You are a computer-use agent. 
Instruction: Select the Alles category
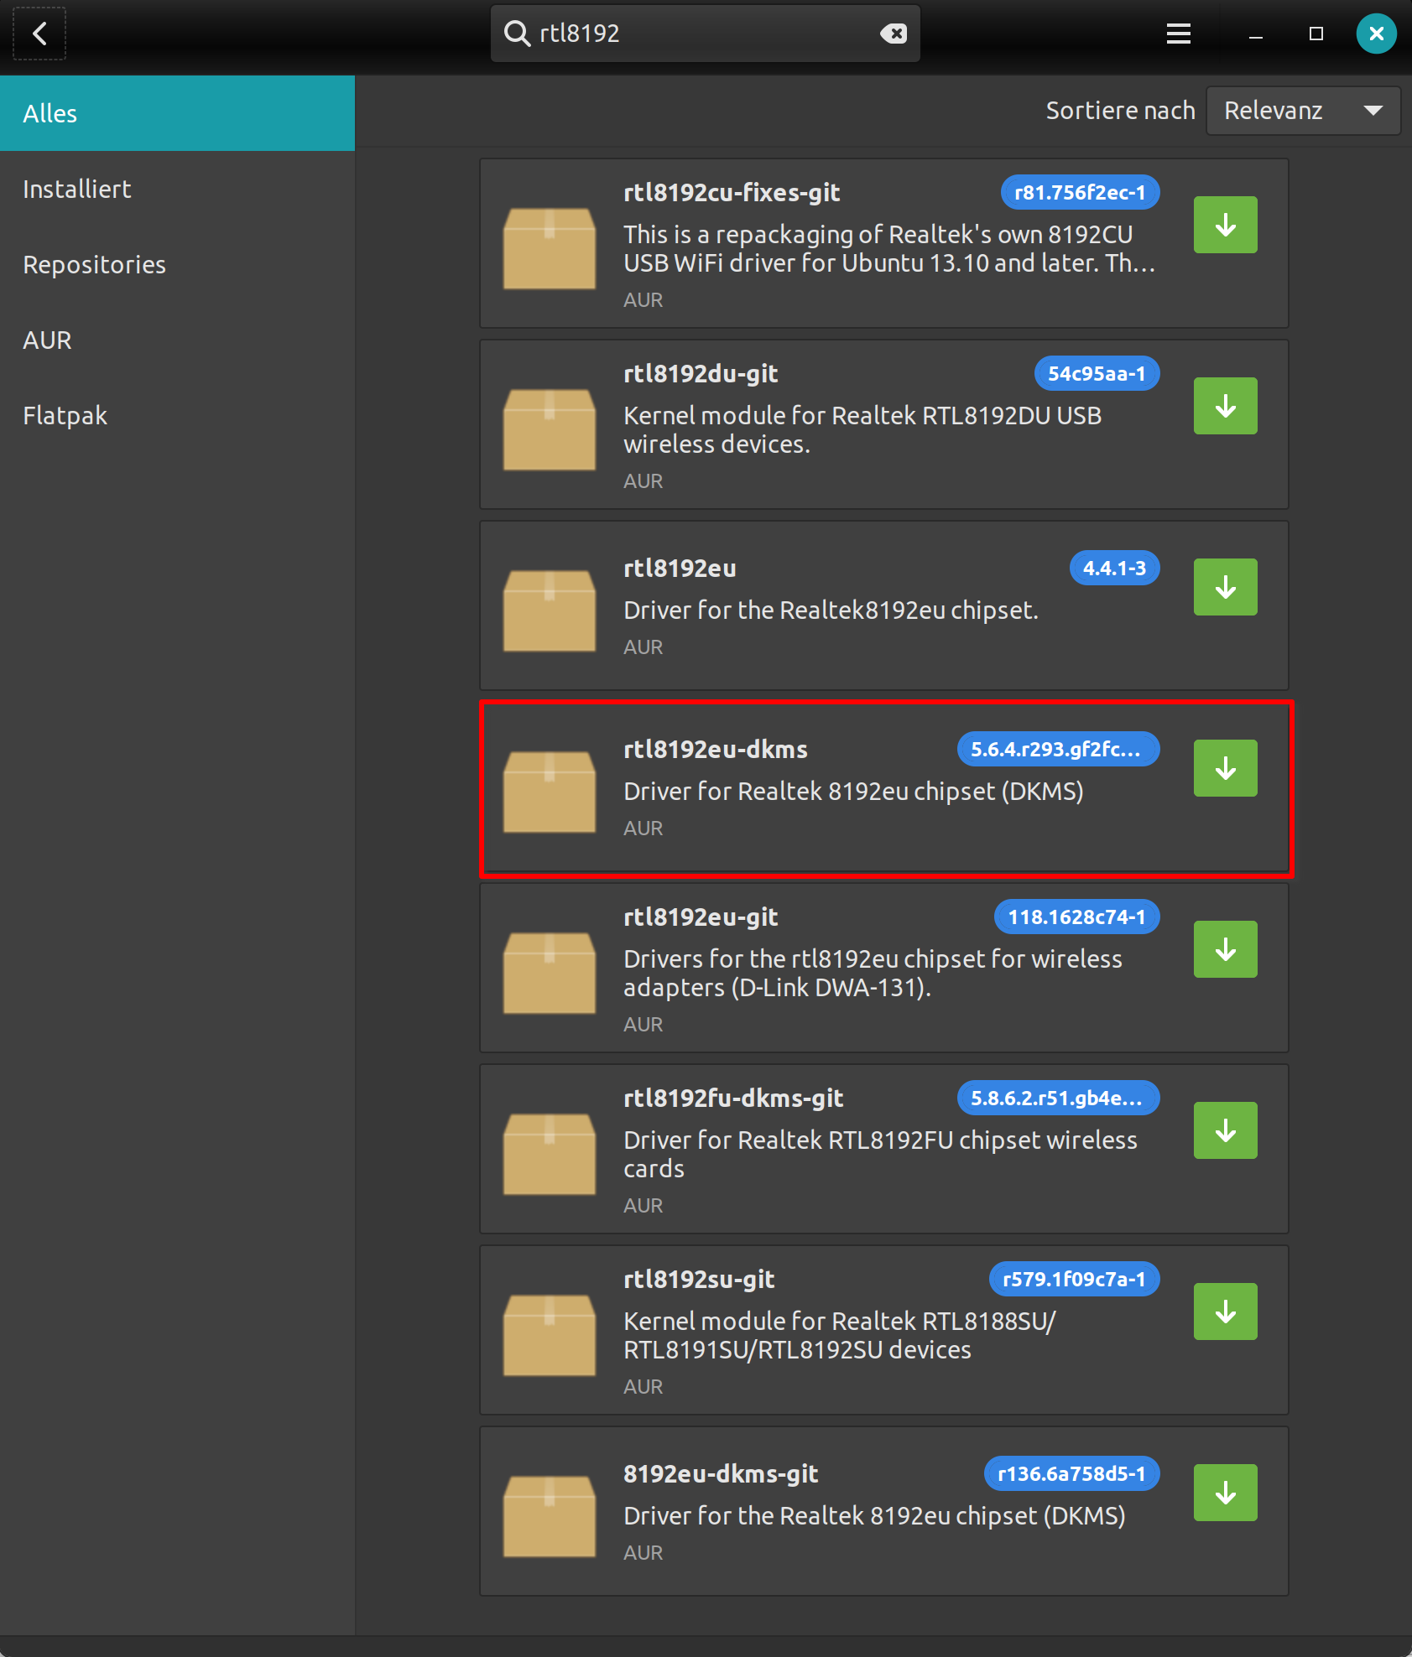pos(50,114)
